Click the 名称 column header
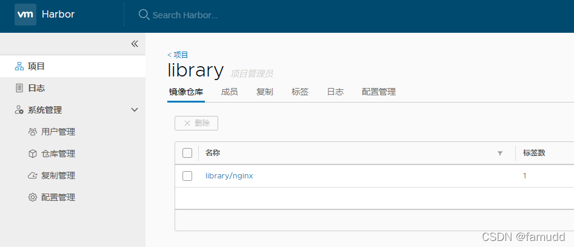 213,153
